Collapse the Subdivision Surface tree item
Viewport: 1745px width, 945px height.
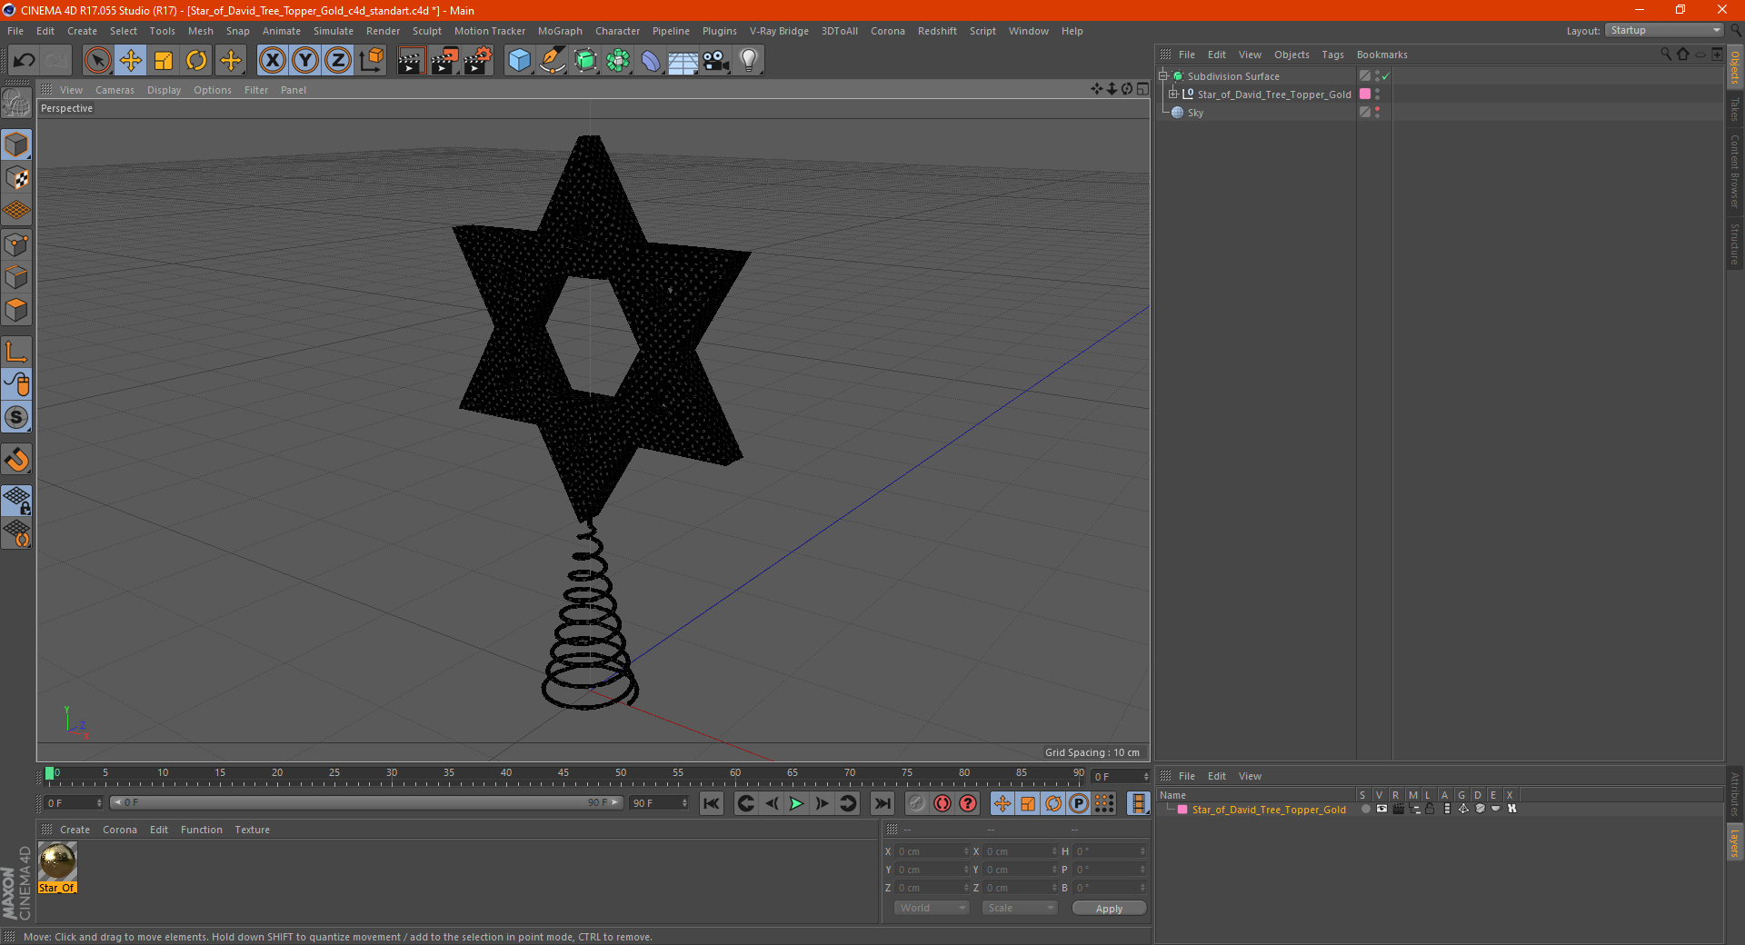(x=1163, y=76)
